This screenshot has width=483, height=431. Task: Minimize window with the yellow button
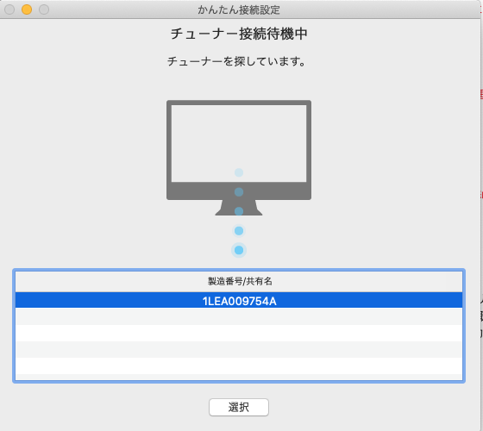27,9
